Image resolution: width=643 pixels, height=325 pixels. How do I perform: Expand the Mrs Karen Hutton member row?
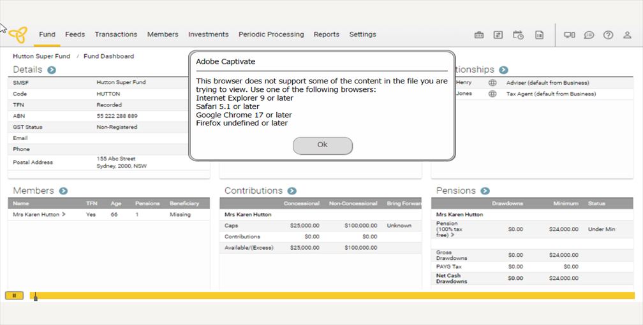coord(64,214)
